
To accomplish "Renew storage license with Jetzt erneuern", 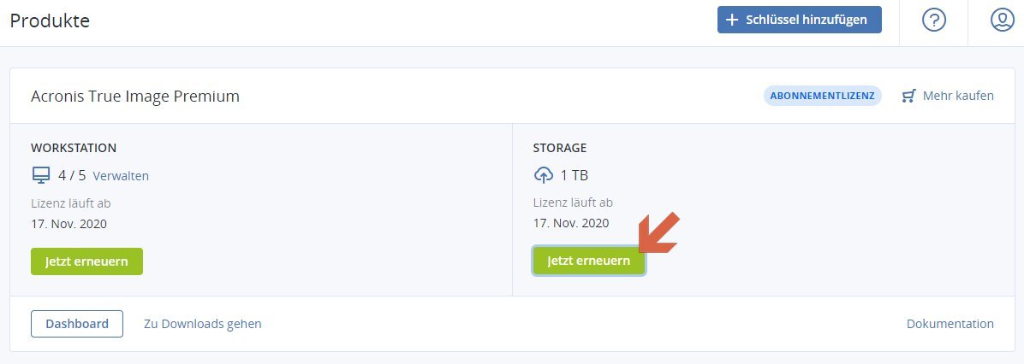I will [x=588, y=261].
